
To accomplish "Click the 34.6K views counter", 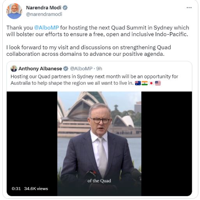I will click(x=36, y=189).
